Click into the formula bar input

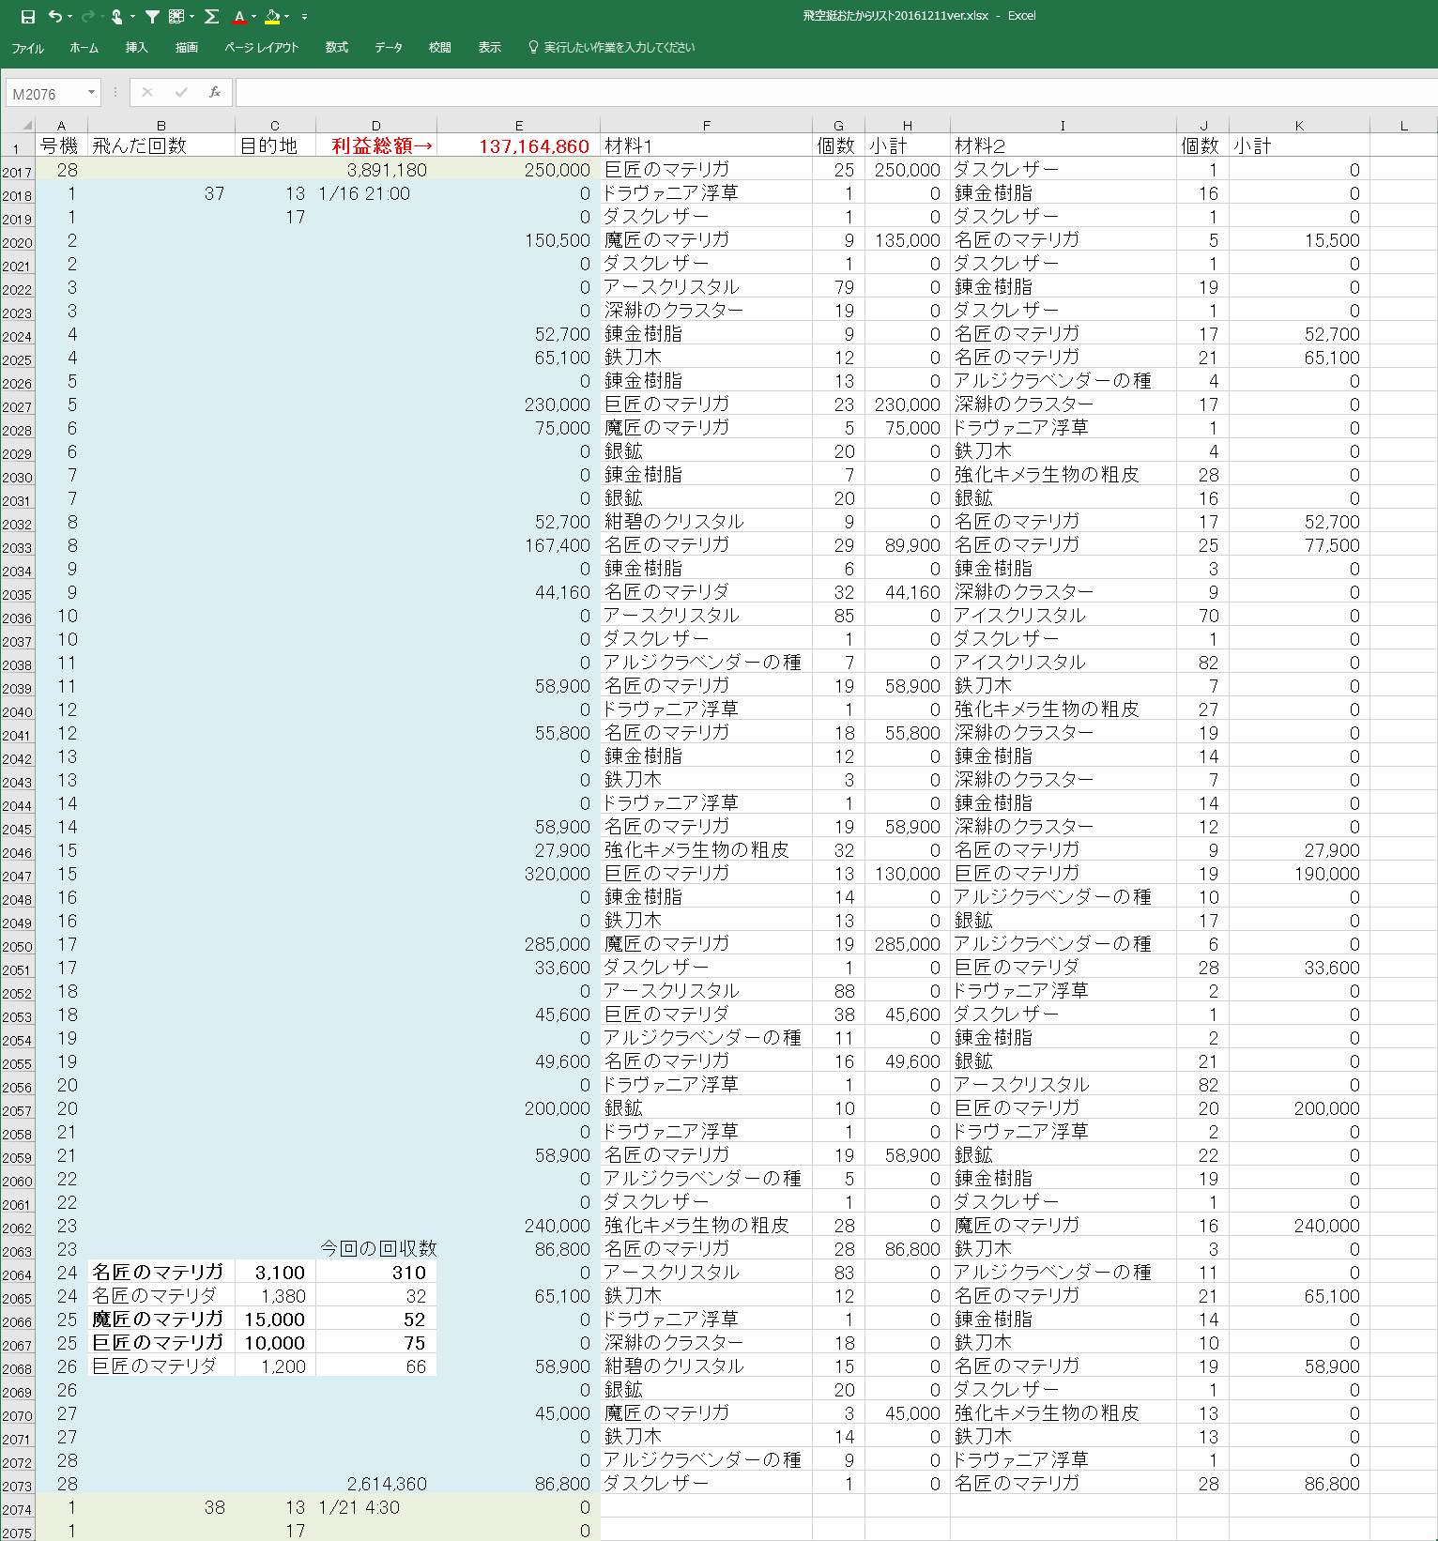coord(826,92)
